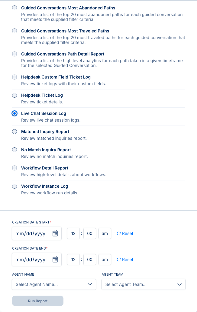Click the Creation Date Start date field
Viewport: 197px width, 312px height.
31,233
